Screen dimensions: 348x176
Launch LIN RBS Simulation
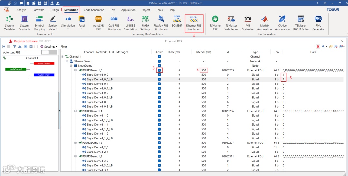pyautogui.click(x=130, y=23)
